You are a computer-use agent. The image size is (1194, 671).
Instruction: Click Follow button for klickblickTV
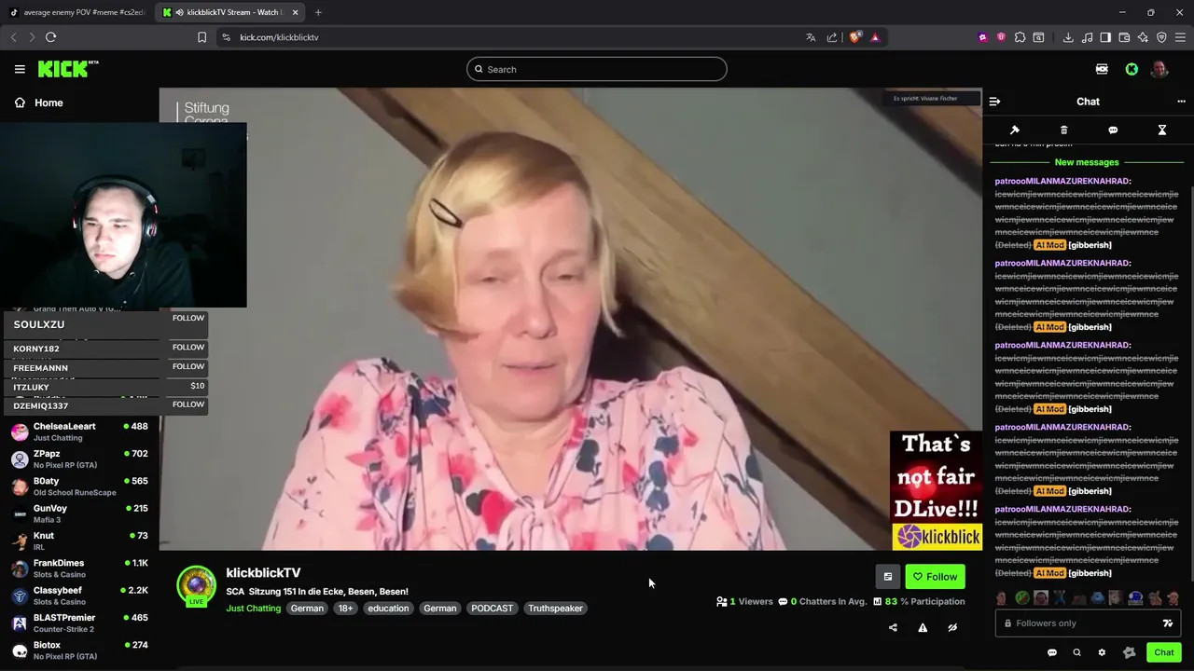point(935,577)
